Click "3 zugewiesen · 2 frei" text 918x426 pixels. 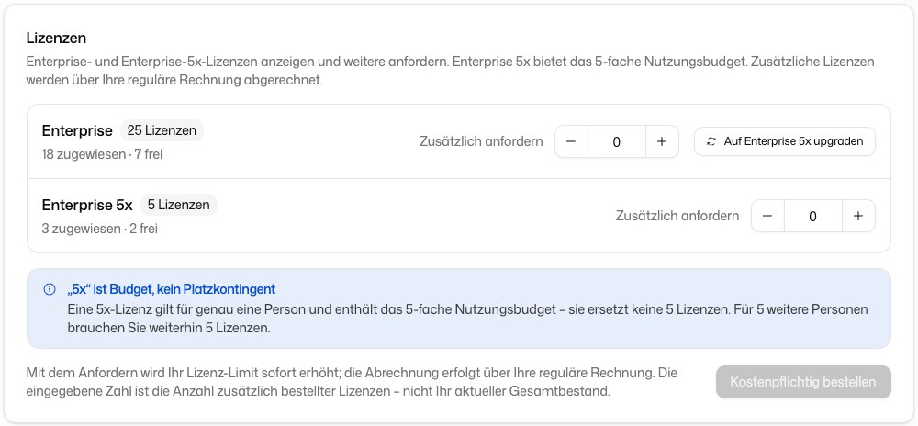pos(99,229)
